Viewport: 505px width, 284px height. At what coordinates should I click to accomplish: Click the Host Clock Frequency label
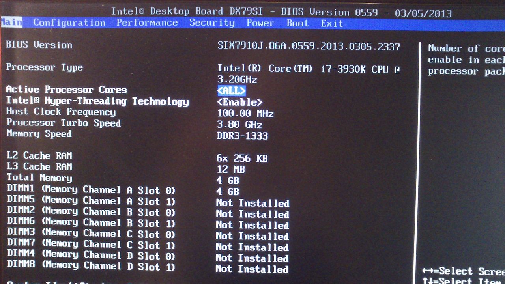pos(61,112)
